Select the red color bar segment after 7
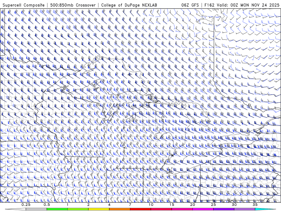The height and width of the screenshot is (211, 281). point(140,209)
